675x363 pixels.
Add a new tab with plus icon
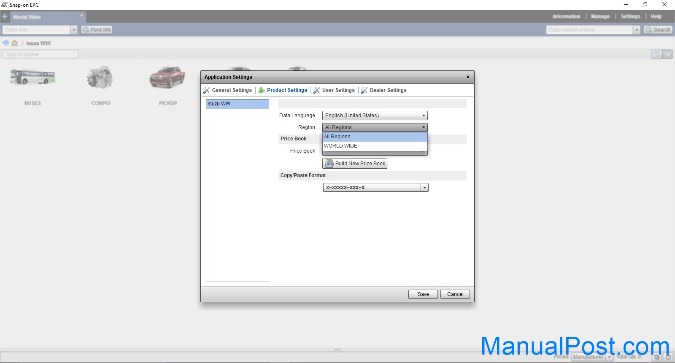5,17
